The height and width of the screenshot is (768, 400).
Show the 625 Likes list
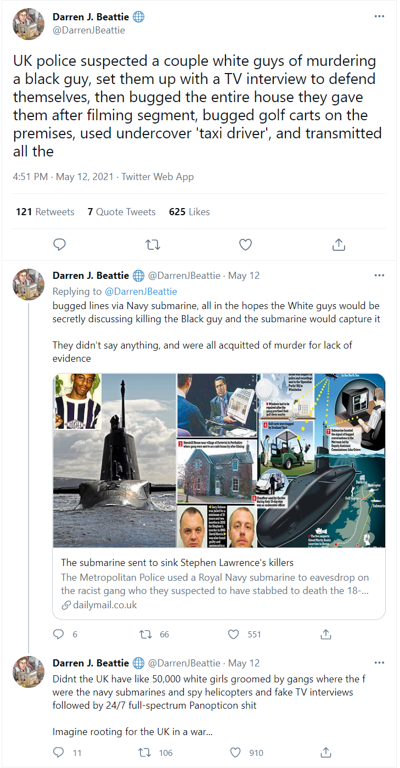point(189,212)
